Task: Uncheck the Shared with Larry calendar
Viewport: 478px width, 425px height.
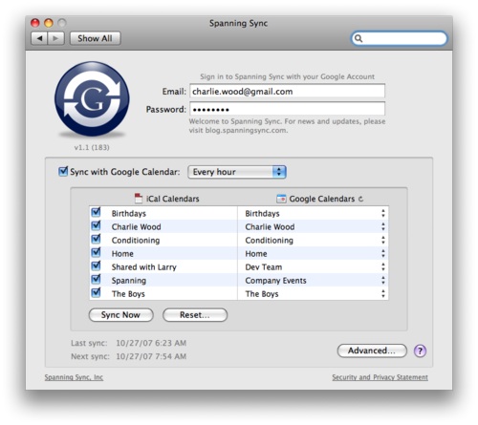Action: point(96,266)
